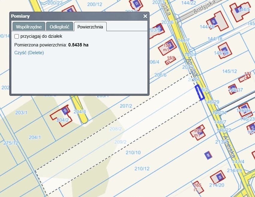
Task: Click the blue house number 34 marker
Action: (65, 111)
